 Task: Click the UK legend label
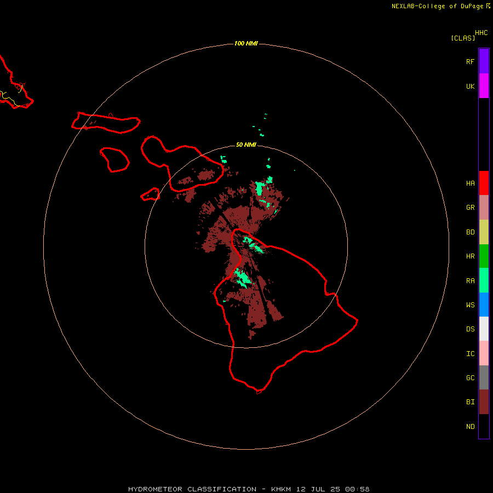click(x=470, y=86)
